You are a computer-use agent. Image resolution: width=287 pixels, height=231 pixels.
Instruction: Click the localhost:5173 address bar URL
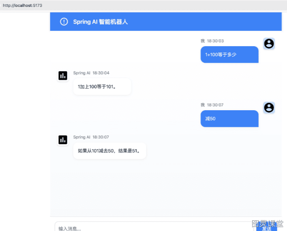click(x=23, y=6)
